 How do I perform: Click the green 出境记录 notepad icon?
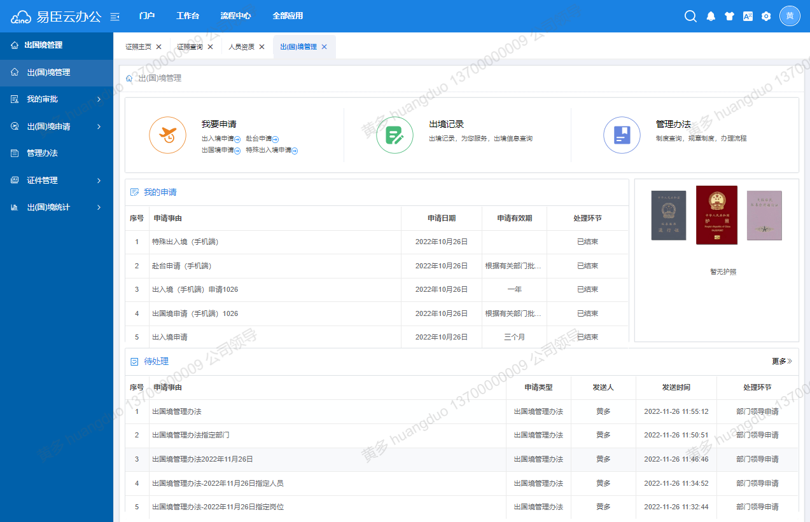pos(395,135)
